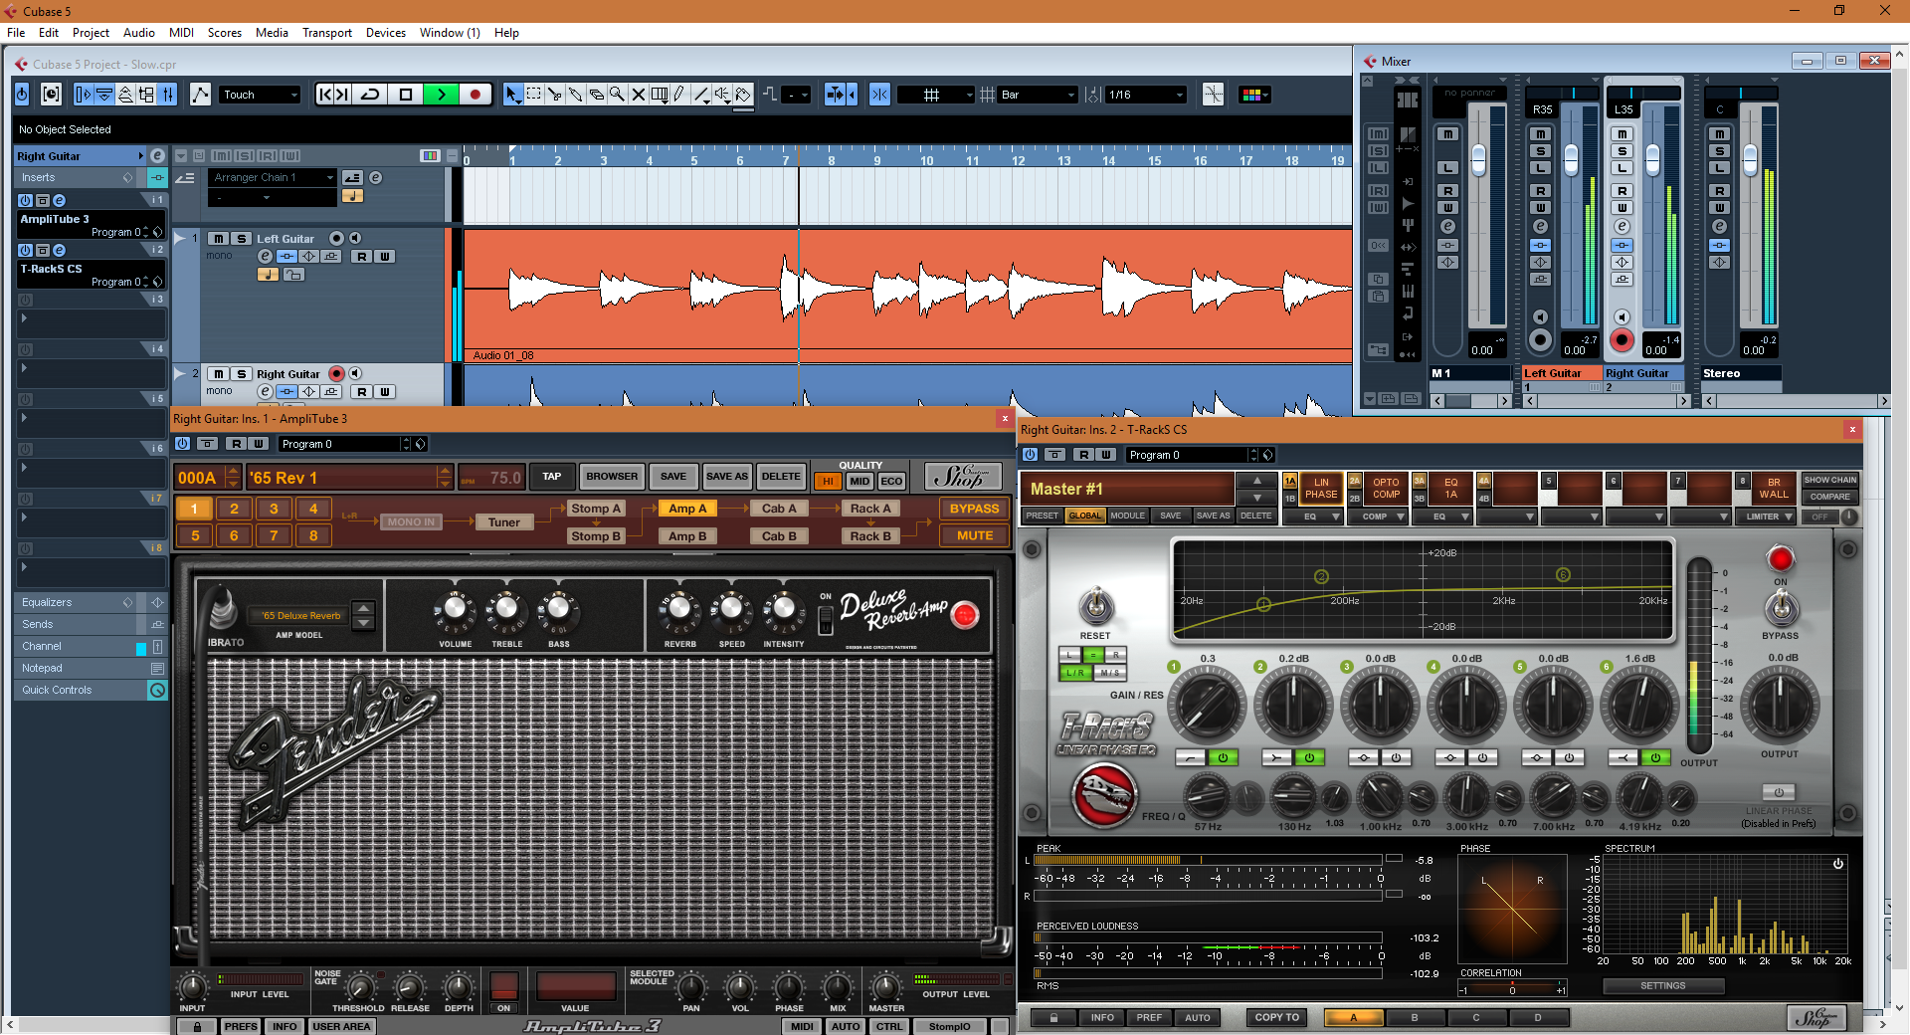Toggle spectrum analyzer power icon in T-RackS
Image resolution: width=1910 pixels, height=1035 pixels.
point(1838,864)
